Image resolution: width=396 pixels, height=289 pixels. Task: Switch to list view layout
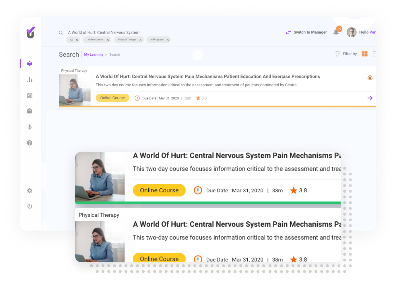click(x=375, y=54)
